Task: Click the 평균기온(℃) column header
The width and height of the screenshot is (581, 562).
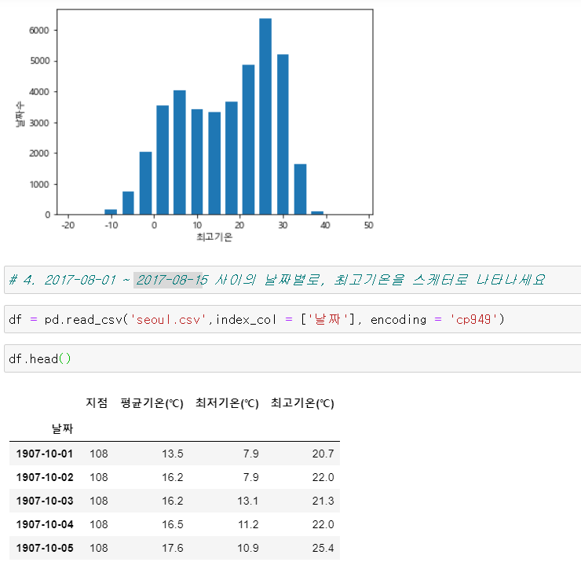Action: coord(152,403)
